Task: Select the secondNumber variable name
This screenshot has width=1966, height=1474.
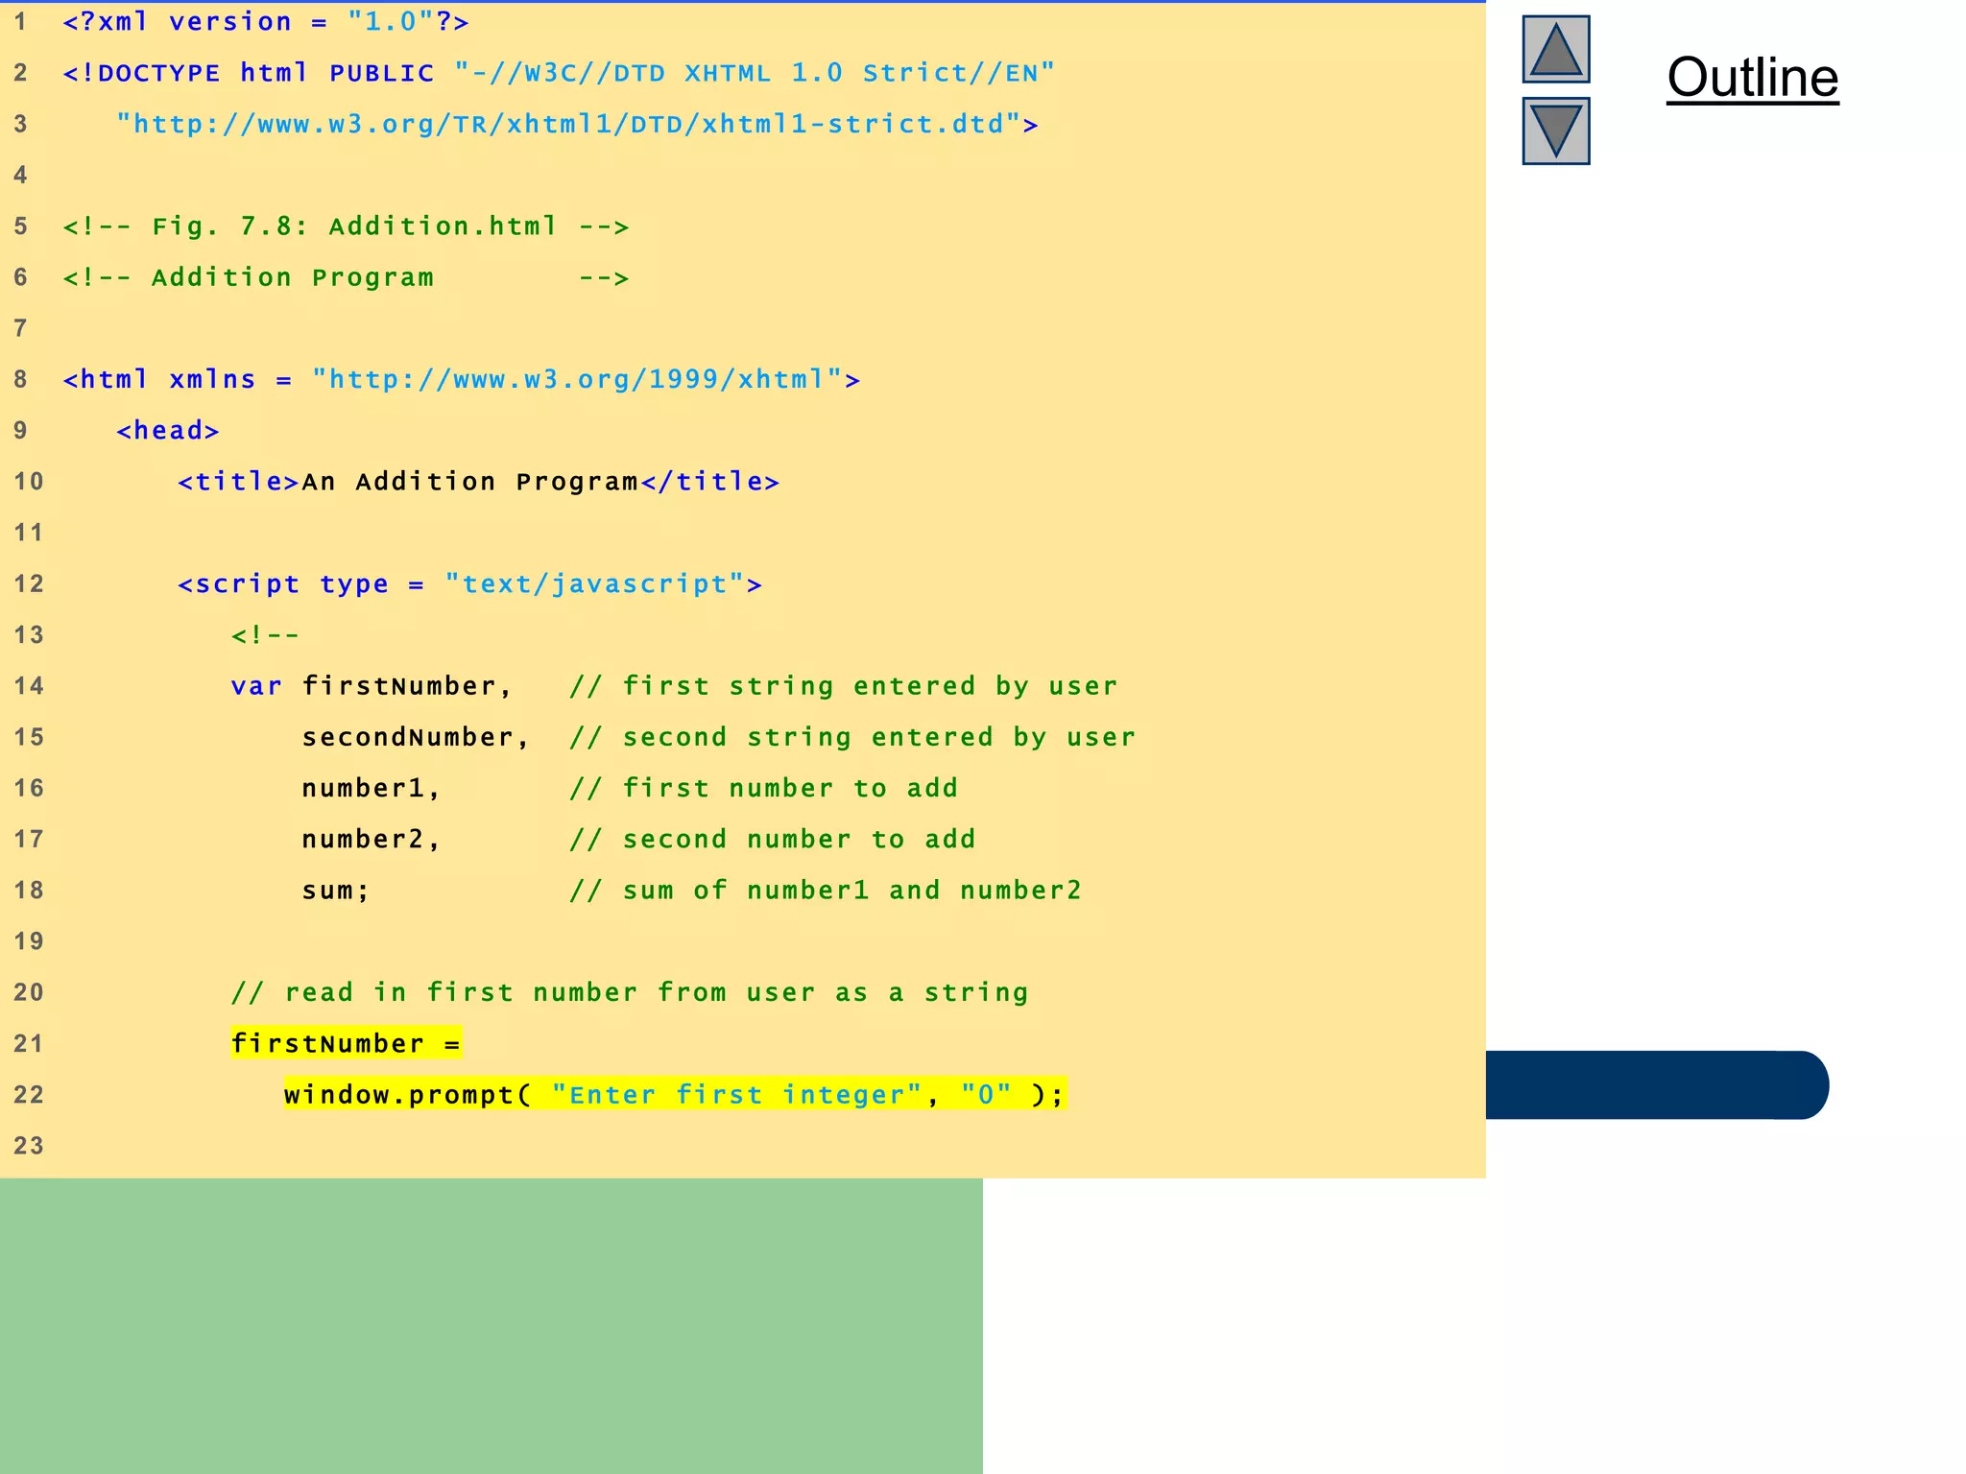Action: 408,737
